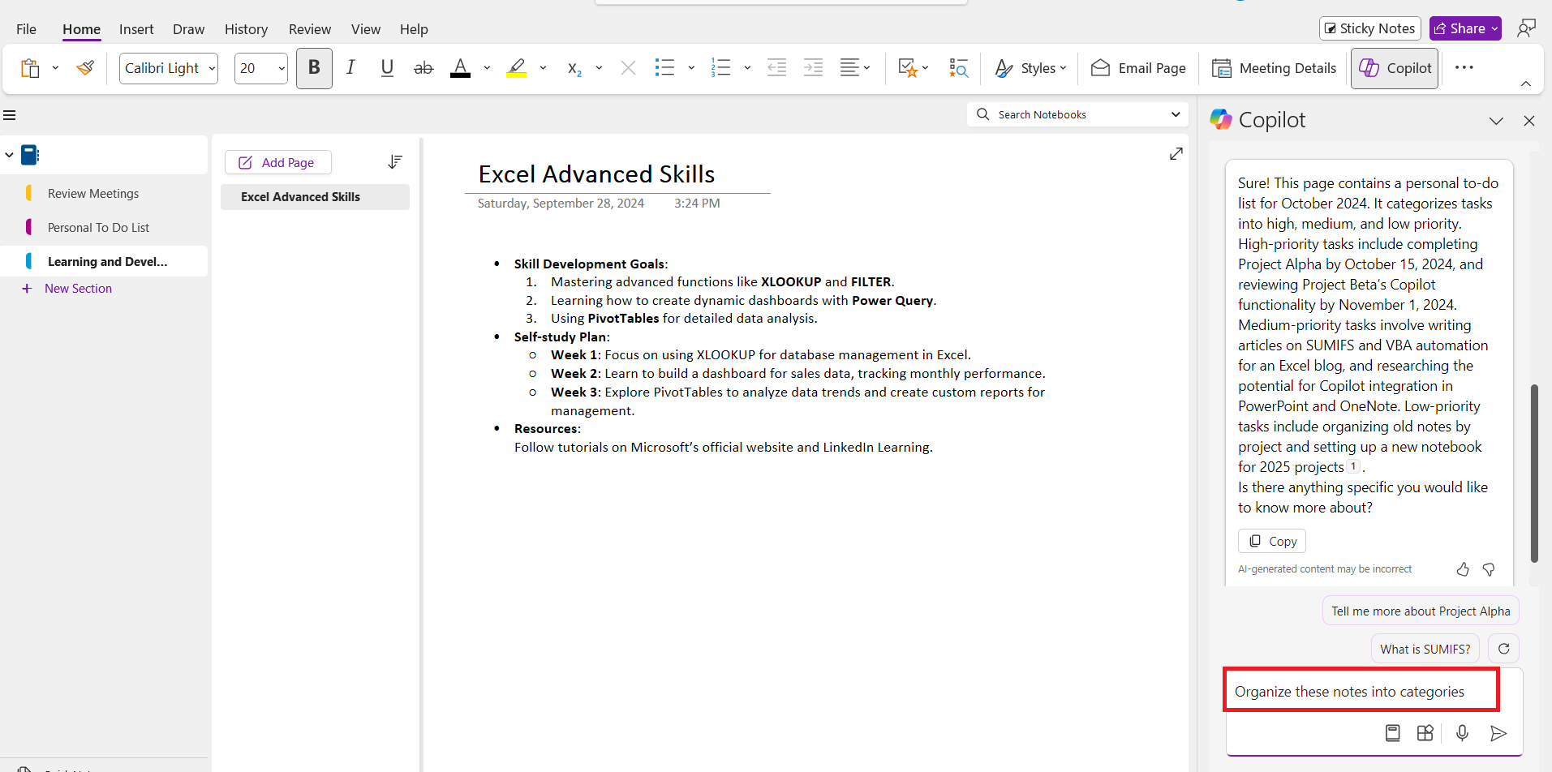Toggle Strikethrough formatting

click(x=423, y=68)
